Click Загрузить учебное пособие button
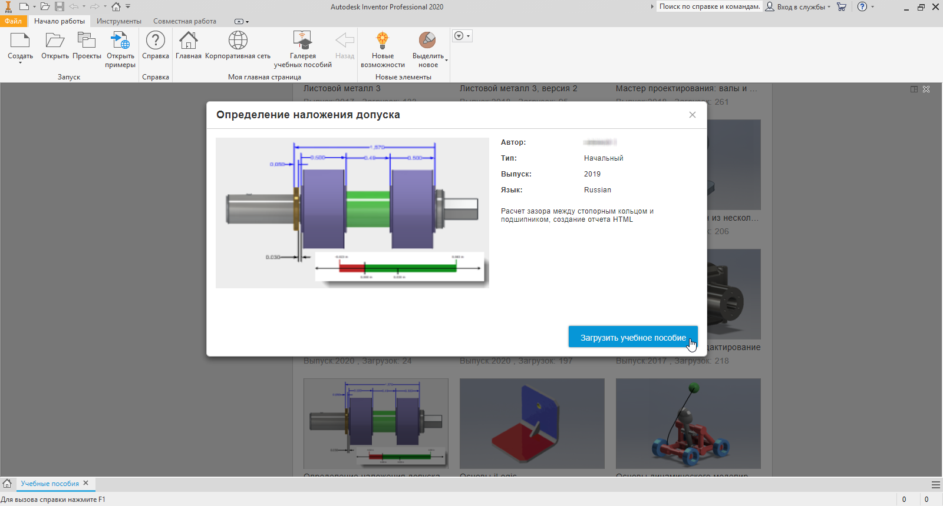 [633, 337]
